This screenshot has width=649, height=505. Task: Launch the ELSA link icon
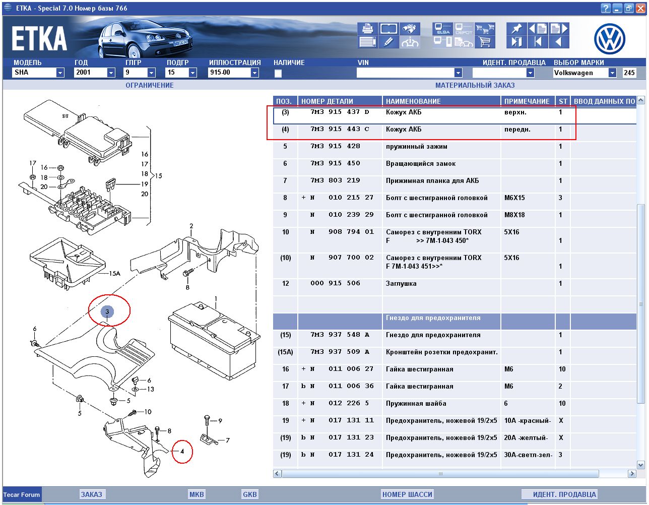tap(443, 29)
